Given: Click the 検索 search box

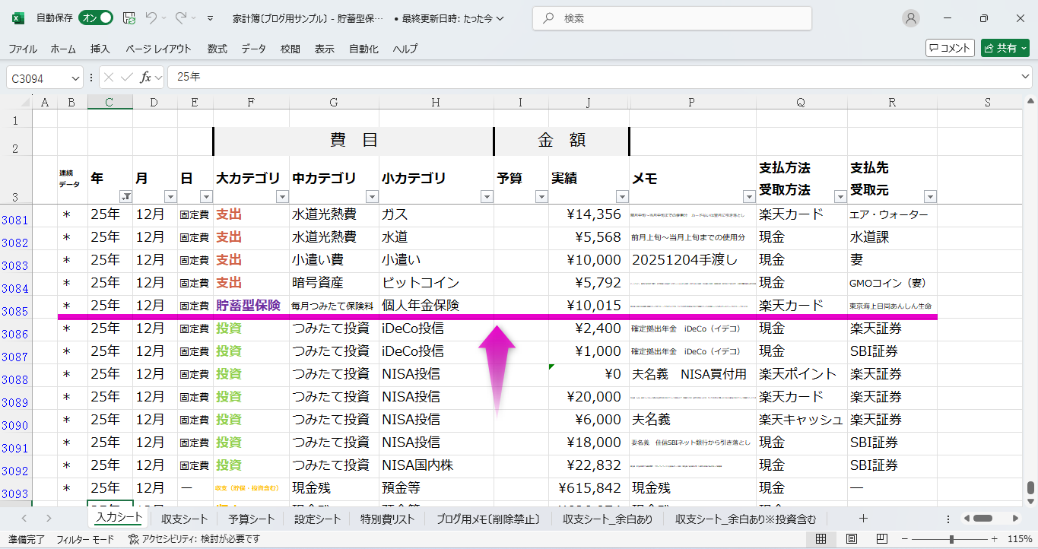Looking at the screenshot, I should 672,18.
